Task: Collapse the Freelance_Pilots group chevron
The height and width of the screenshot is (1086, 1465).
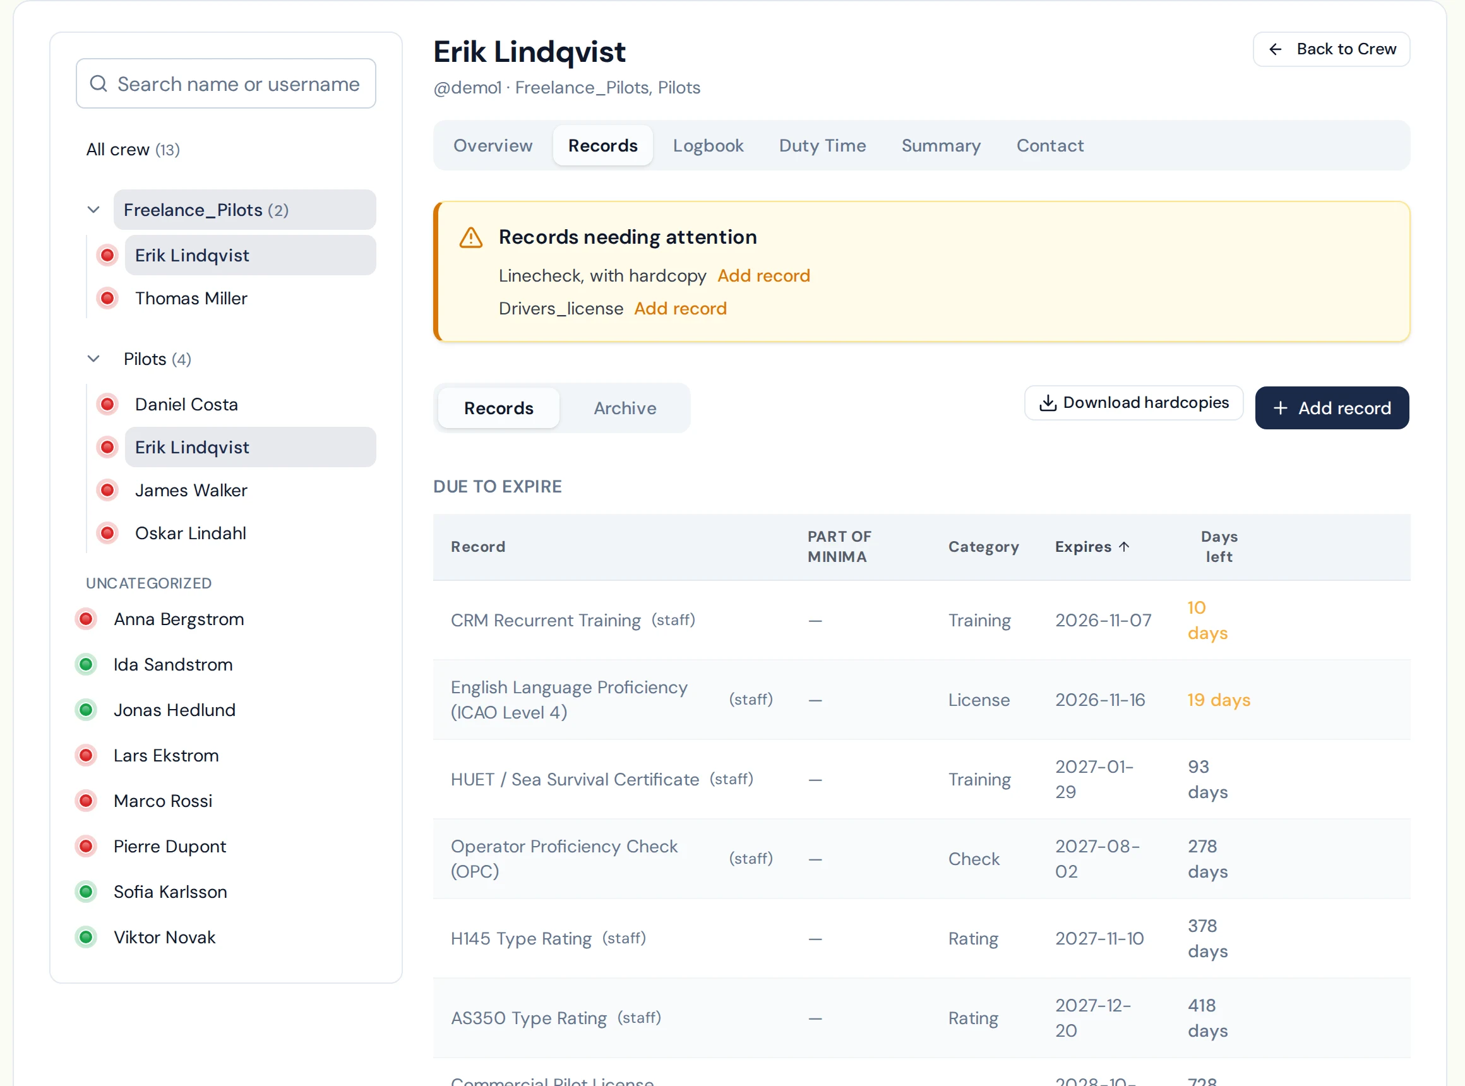Action: pos(93,210)
